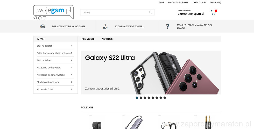Expand the Etui na telefon category arrow
The width and height of the screenshot is (254, 129).
pos(72,46)
